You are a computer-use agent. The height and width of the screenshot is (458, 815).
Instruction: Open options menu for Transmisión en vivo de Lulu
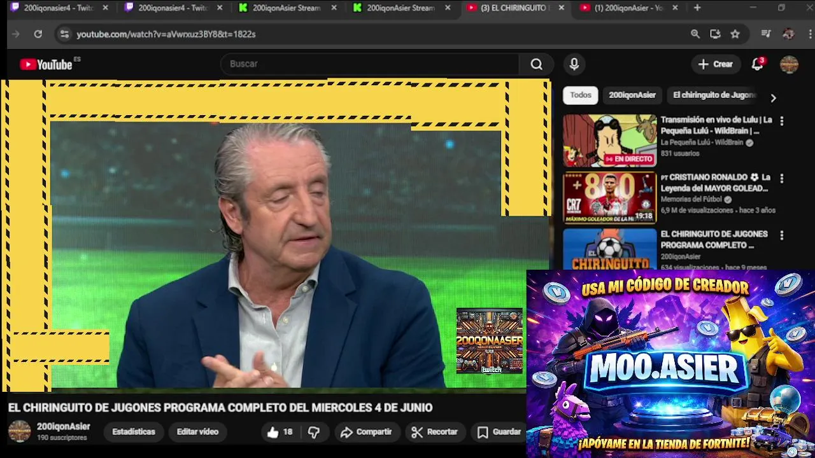(x=782, y=121)
